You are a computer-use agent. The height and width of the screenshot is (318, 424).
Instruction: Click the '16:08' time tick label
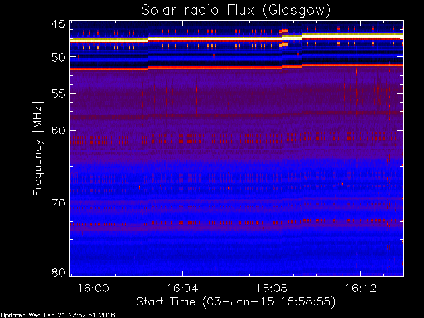272,288
